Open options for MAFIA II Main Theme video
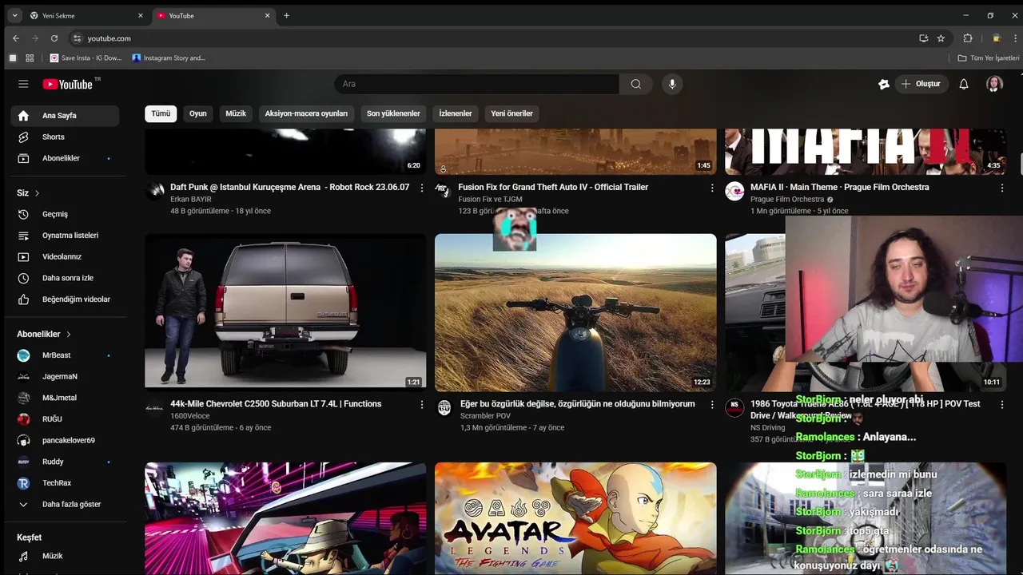This screenshot has height=575, width=1023. [1001, 188]
